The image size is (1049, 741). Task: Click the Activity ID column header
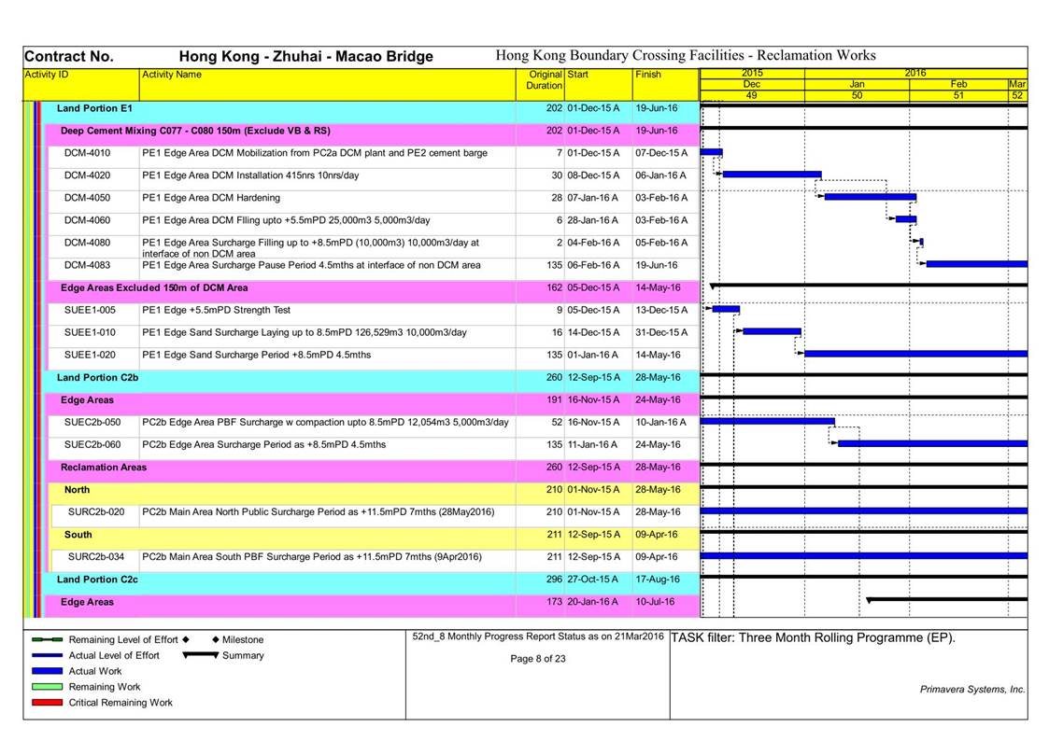pyautogui.click(x=81, y=85)
